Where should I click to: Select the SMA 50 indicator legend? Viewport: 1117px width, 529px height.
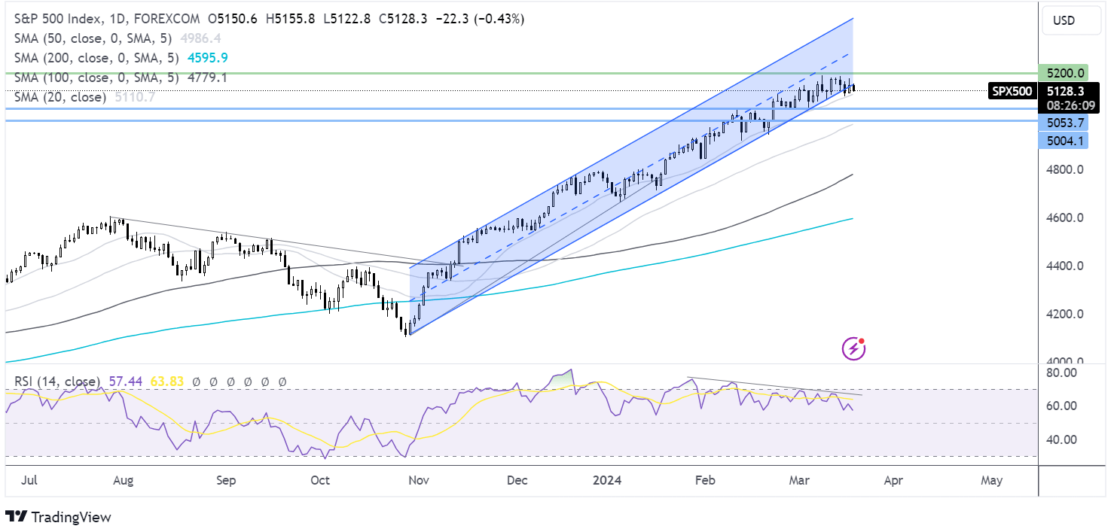93,38
